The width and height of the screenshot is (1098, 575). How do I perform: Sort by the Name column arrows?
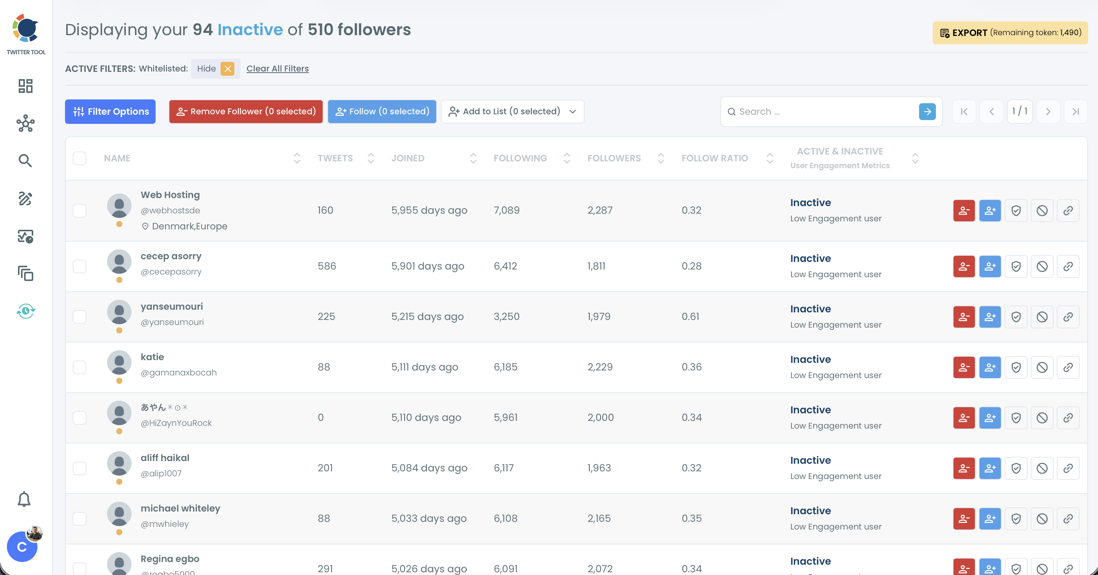[297, 158]
